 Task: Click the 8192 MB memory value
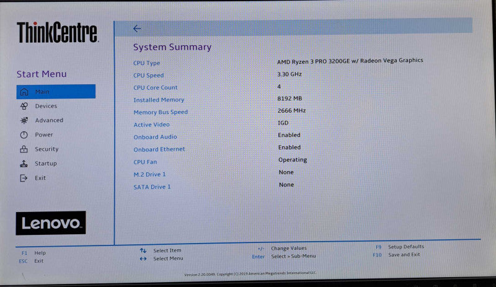290,99
